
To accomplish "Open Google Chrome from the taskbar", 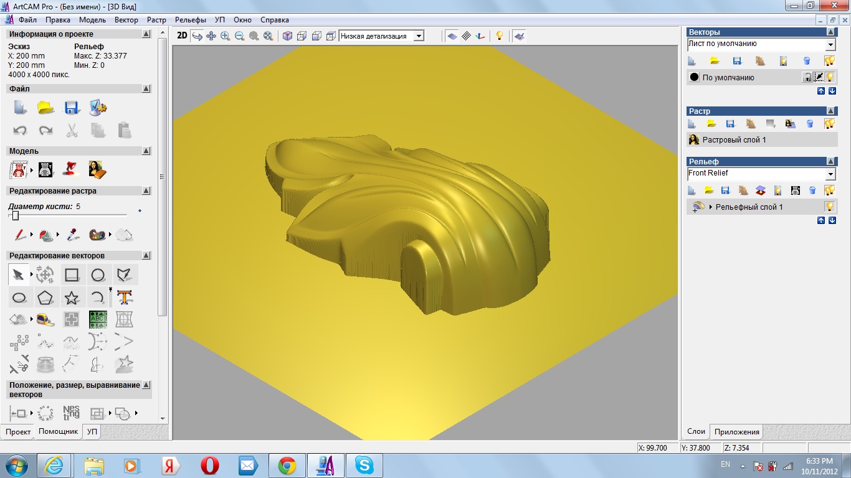I will 287,465.
